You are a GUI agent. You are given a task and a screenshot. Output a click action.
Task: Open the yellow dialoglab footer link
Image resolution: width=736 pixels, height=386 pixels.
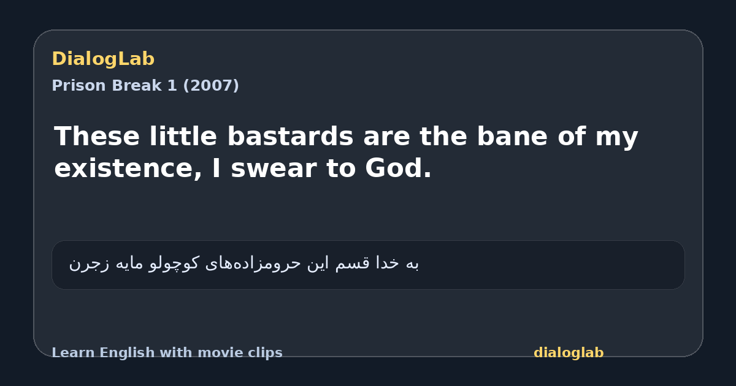(x=569, y=353)
